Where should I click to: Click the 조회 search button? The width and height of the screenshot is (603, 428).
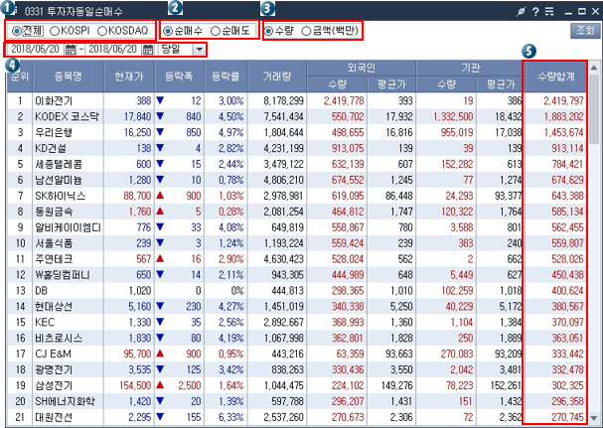click(x=585, y=31)
